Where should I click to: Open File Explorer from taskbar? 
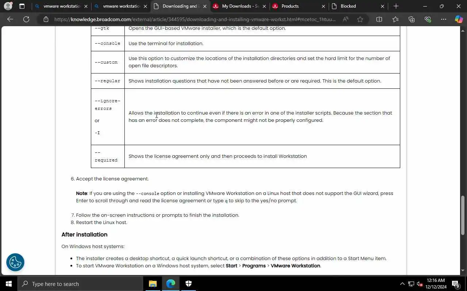click(x=153, y=284)
